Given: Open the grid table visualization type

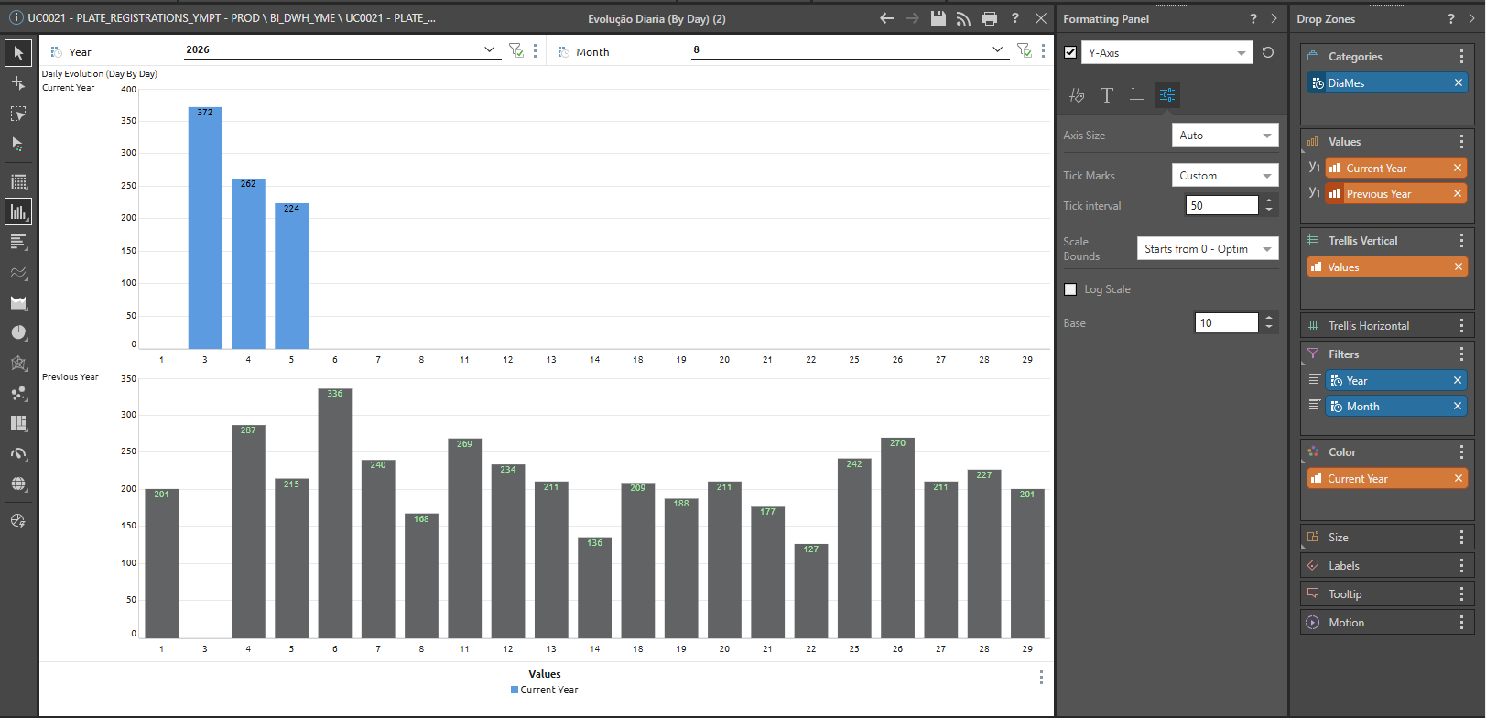Looking at the screenshot, I should point(18,181).
